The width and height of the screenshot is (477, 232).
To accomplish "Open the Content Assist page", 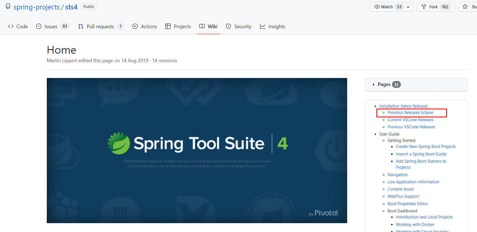I will [401, 189].
